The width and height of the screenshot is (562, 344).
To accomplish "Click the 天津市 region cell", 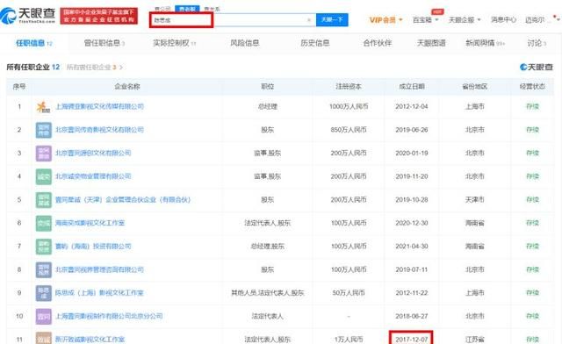I will [474, 199].
